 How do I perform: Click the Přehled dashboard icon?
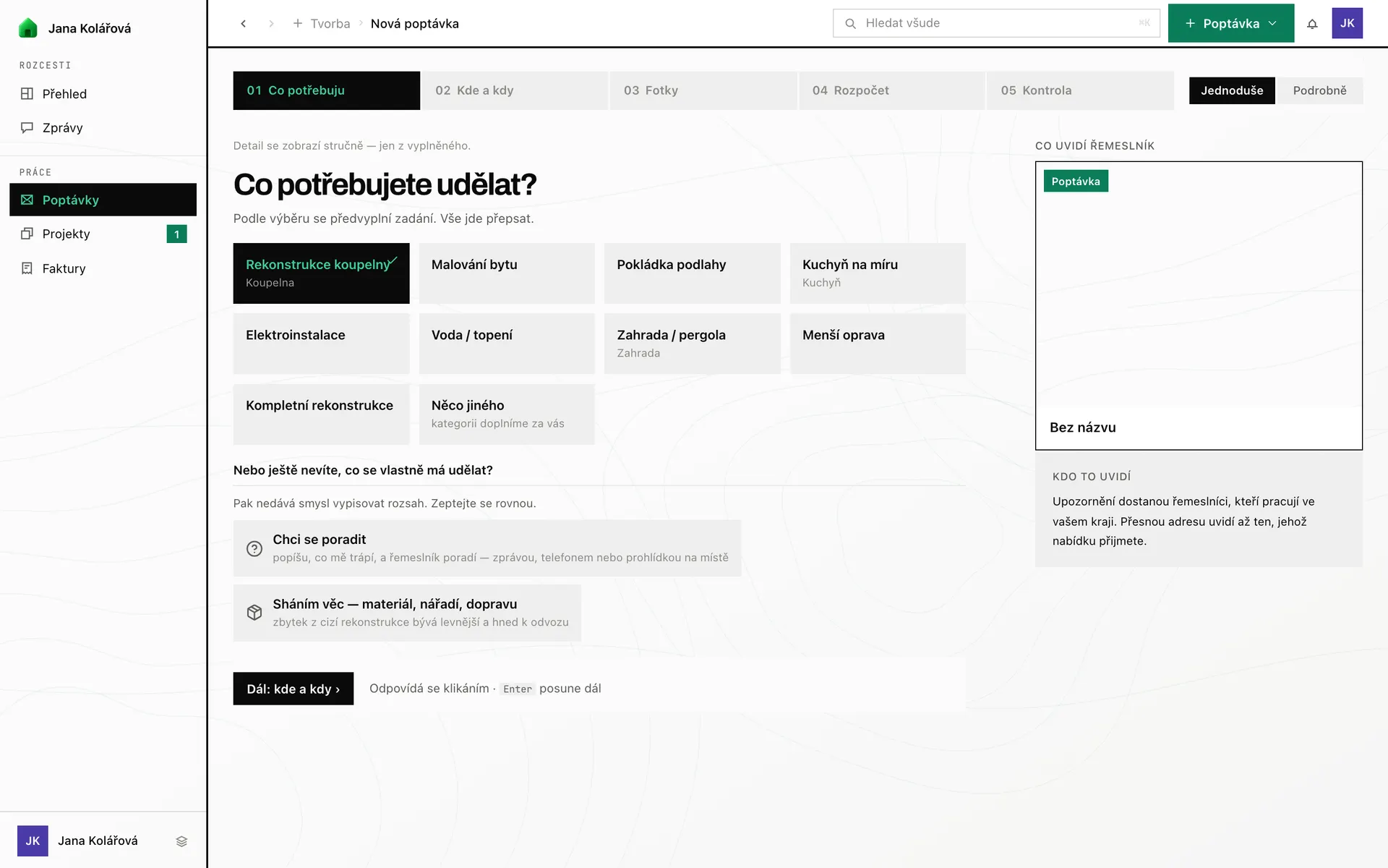coord(27,93)
